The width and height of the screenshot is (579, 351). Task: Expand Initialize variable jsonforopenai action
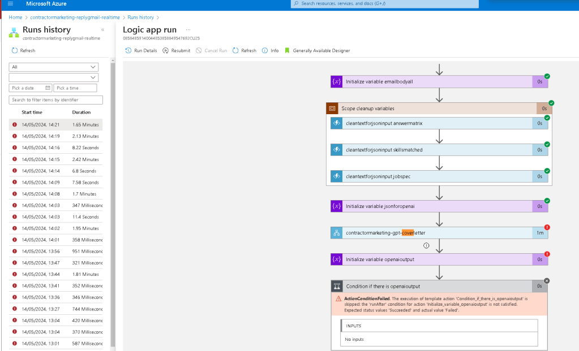439,206
